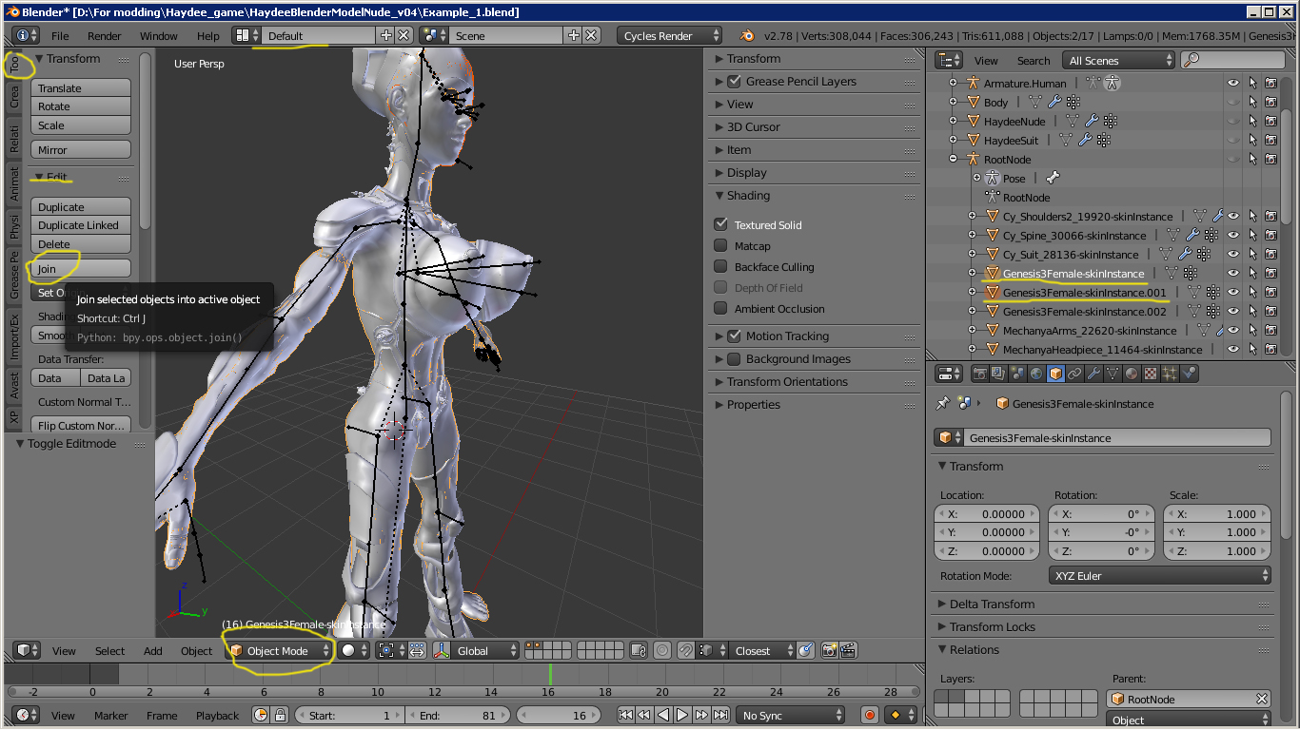Open the Modifiers wrench tab in Properties
The image size is (1300, 730).
(x=1093, y=374)
